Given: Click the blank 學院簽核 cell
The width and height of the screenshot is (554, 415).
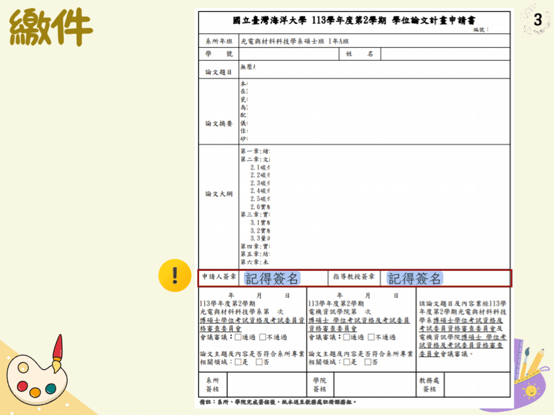Looking at the screenshot, I should [374, 385].
